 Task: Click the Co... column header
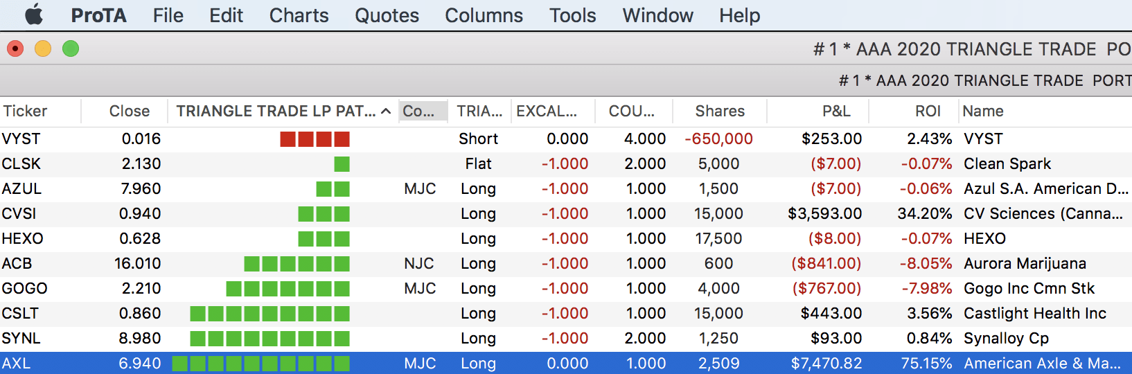pyautogui.click(x=424, y=111)
